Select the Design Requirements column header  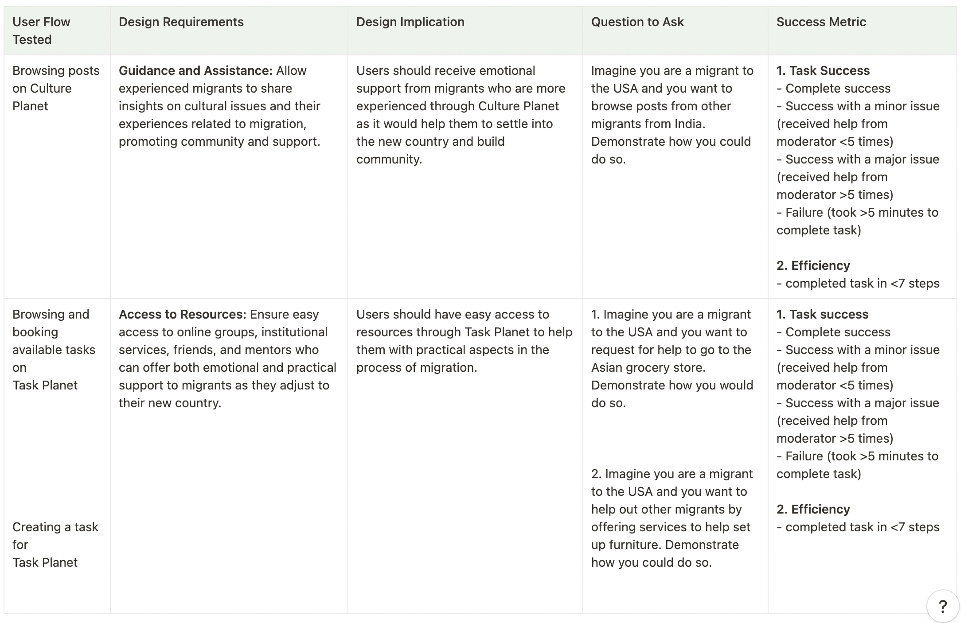point(229,31)
